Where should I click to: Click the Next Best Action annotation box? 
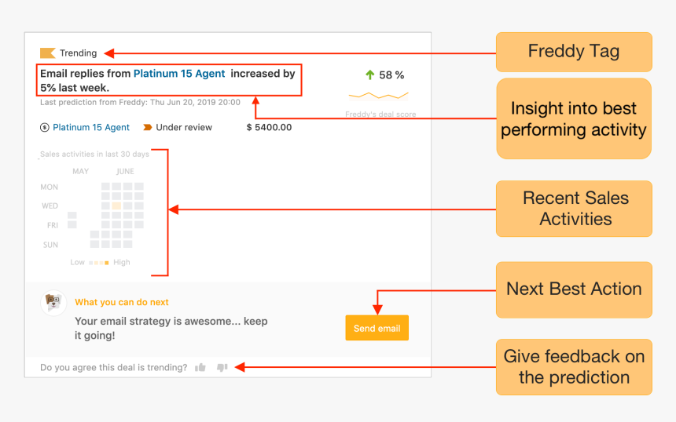click(x=574, y=289)
